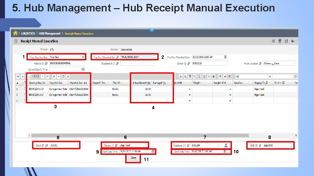Click the Actual Receipt Qty column header

(x=141, y=83)
